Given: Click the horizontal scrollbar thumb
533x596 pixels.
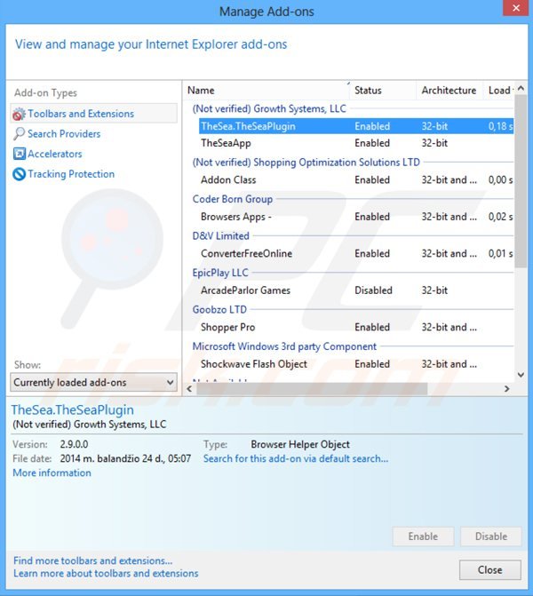Looking at the screenshot, I should (312, 389).
